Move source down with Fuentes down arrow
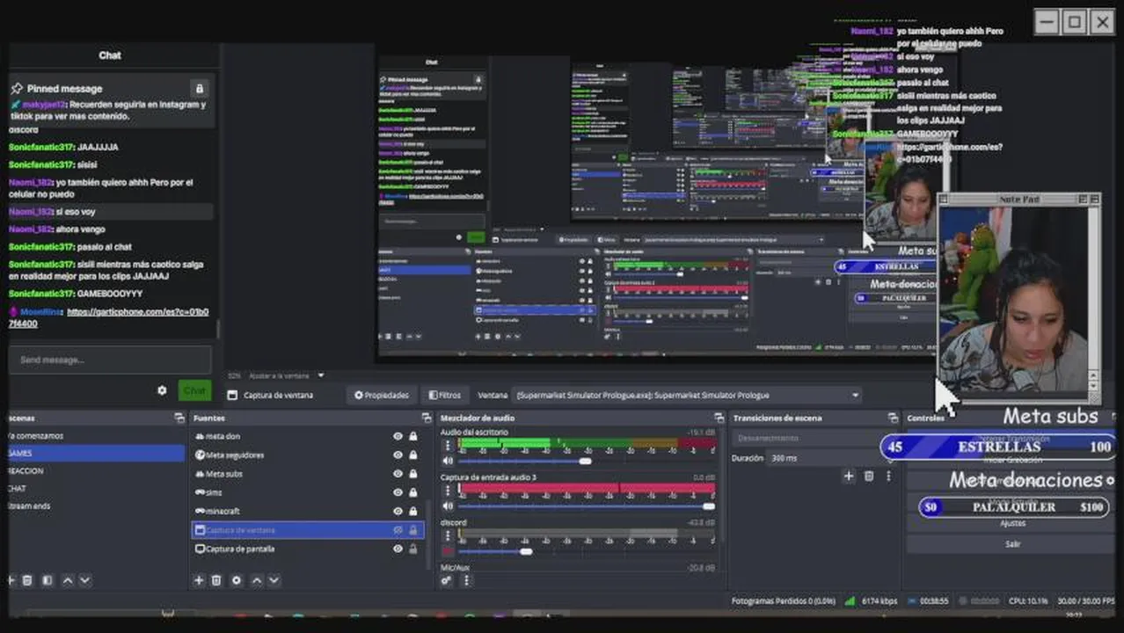 pos(274,580)
